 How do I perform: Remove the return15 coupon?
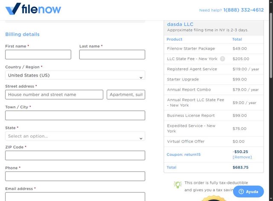pos(242,157)
